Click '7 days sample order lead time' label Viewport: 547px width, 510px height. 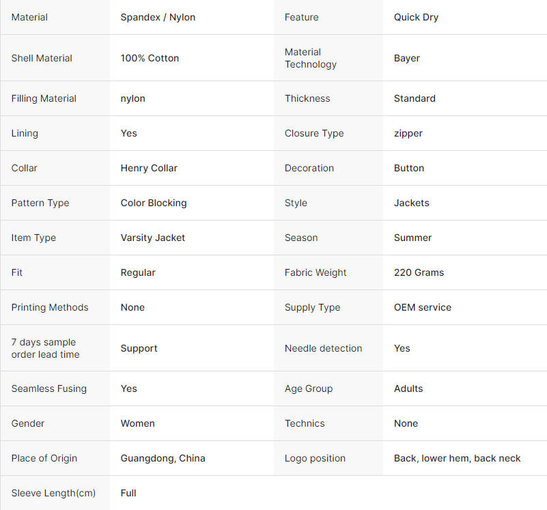(45, 348)
